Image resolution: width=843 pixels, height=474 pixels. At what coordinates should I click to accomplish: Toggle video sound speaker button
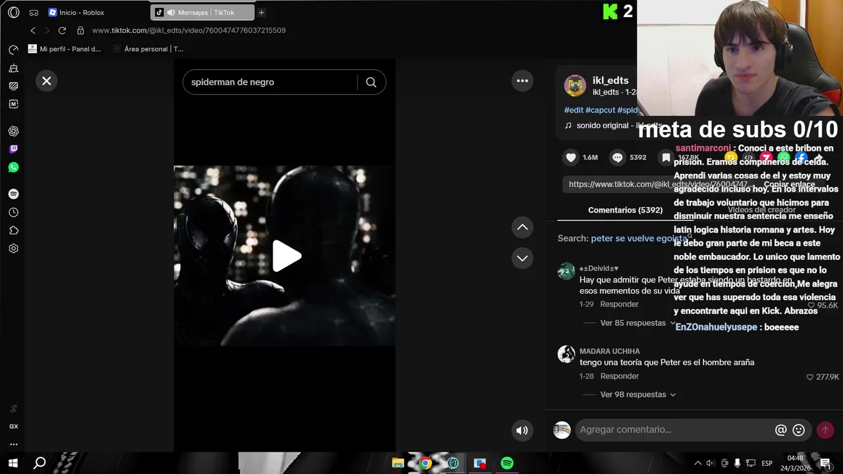tap(522, 431)
